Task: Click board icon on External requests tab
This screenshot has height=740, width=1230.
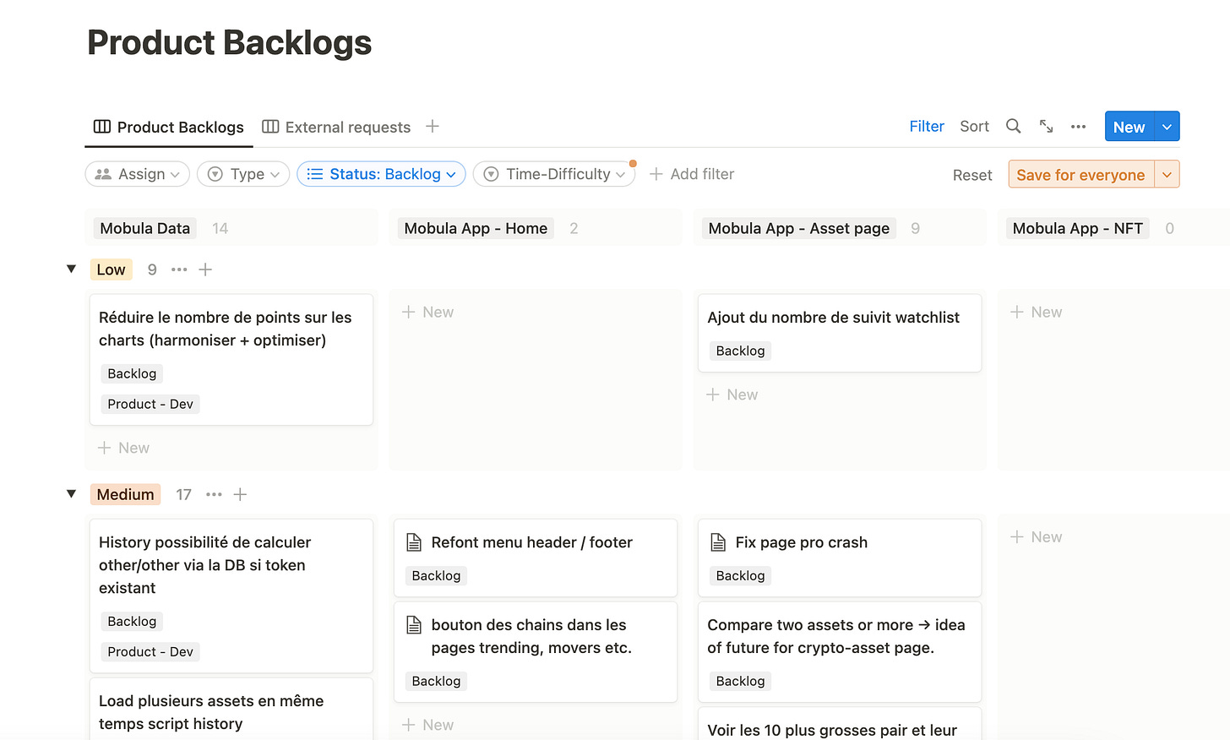Action: 270,127
